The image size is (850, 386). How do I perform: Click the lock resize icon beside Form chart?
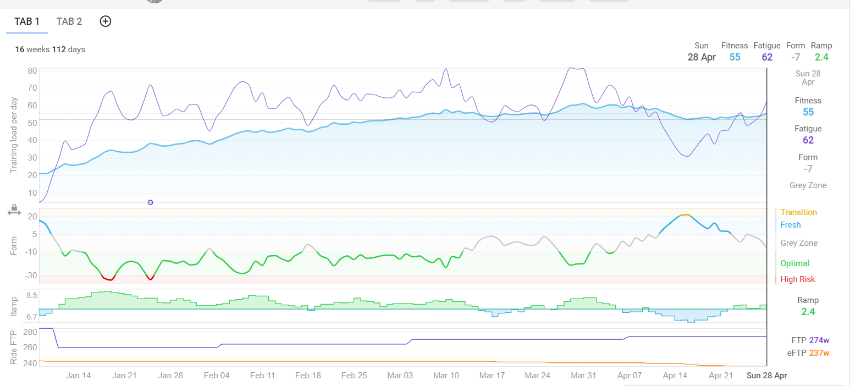tap(14, 210)
